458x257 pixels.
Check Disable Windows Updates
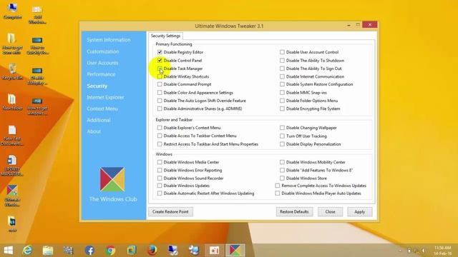click(x=160, y=186)
